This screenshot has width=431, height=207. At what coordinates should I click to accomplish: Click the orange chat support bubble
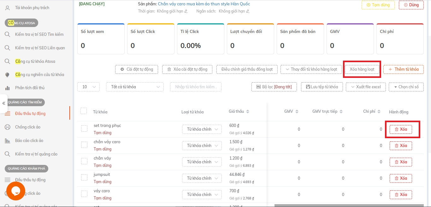point(15,191)
